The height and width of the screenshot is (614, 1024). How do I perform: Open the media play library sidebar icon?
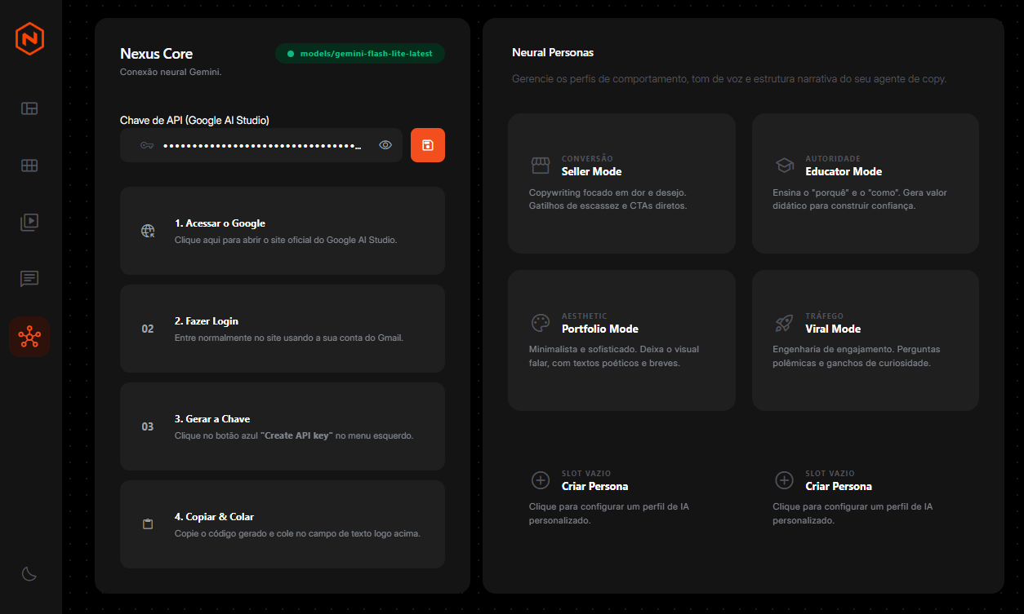(x=29, y=222)
